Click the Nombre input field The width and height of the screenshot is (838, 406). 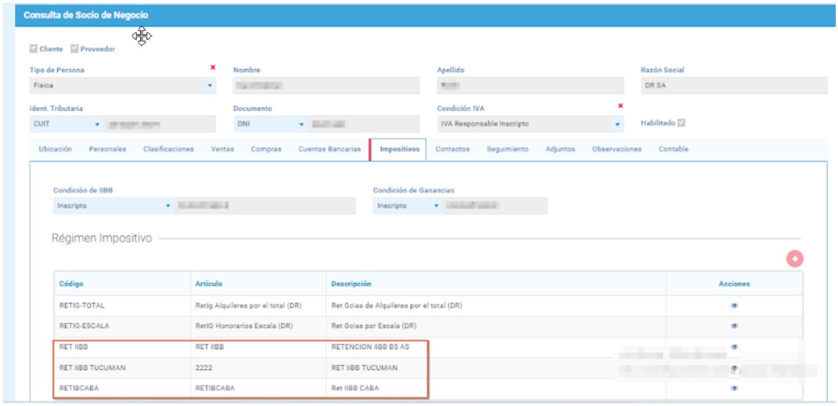click(x=327, y=85)
